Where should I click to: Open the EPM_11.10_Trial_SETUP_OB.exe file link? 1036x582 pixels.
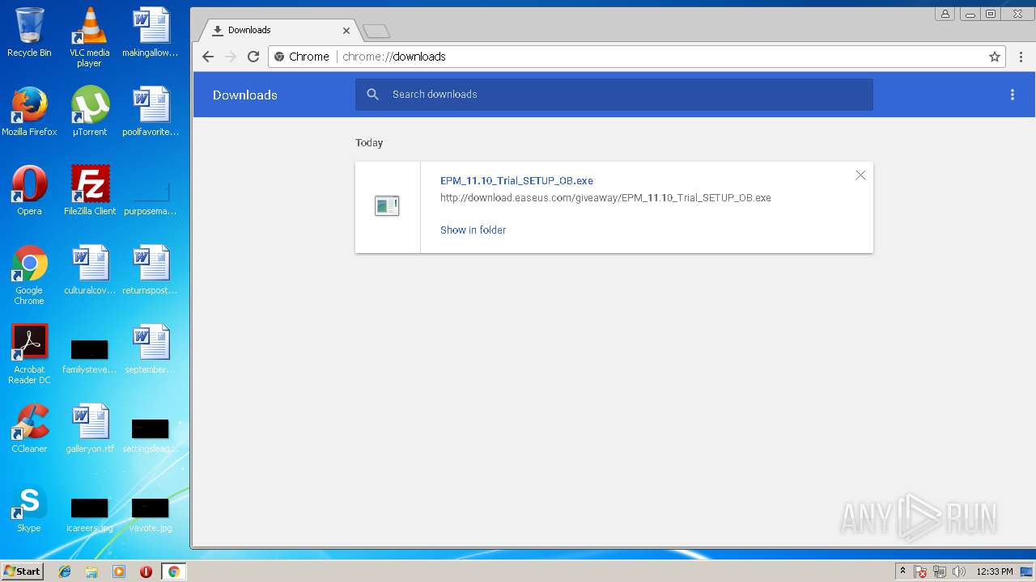(x=516, y=181)
